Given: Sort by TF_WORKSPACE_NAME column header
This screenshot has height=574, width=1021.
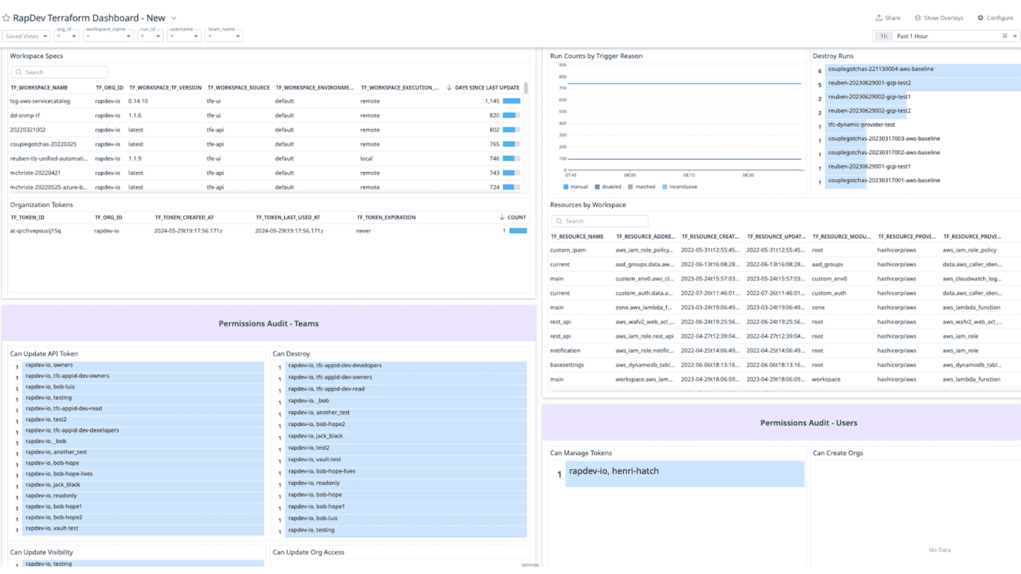Looking at the screenshot, I should tap(39, 88).
